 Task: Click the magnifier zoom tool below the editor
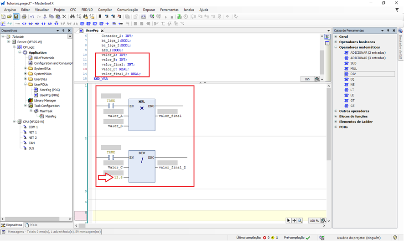(300, 220)
